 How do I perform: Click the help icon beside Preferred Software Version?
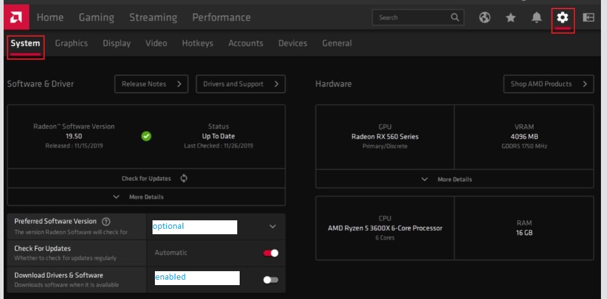[106, 222]
